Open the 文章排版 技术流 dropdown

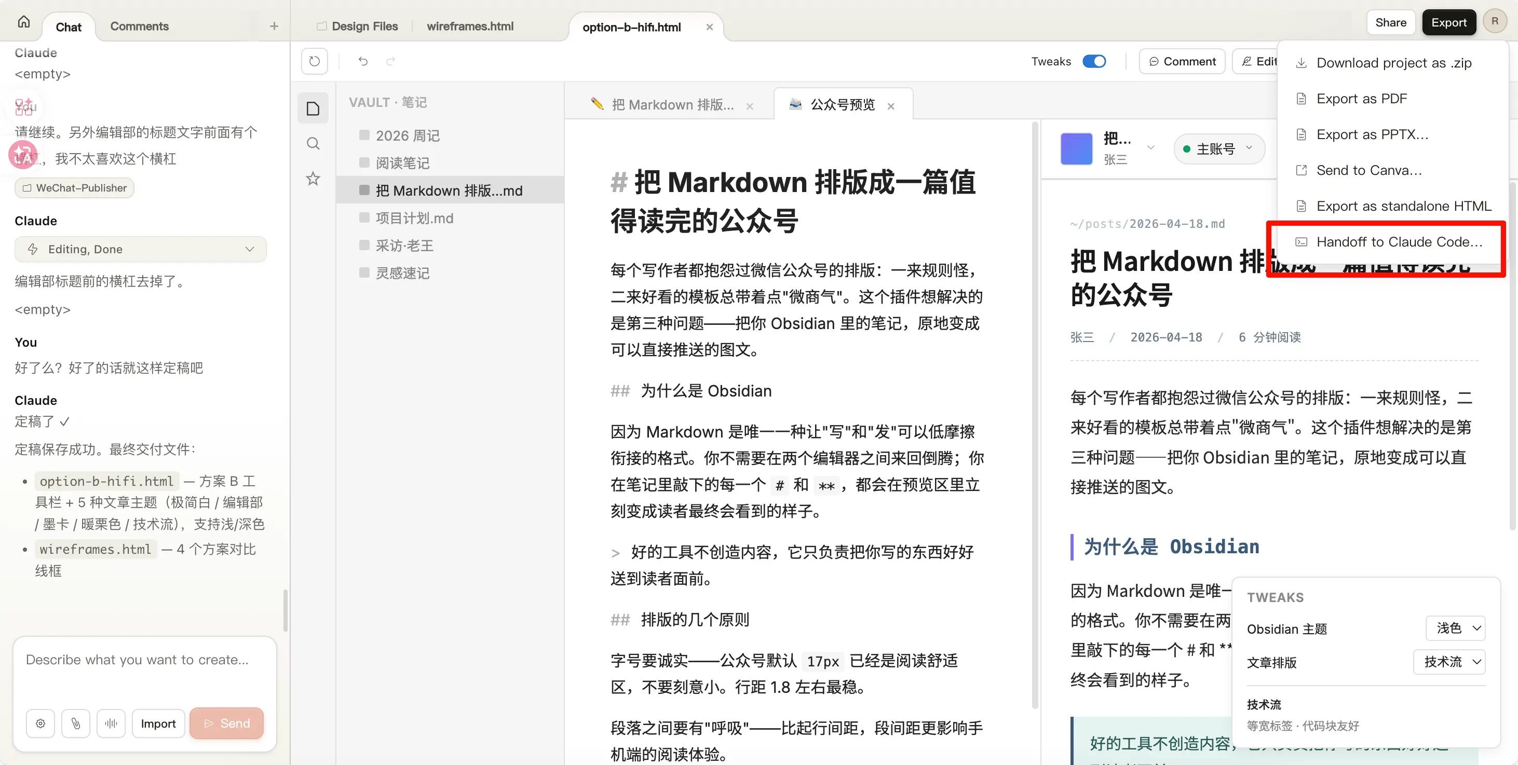(x=1449, y=662)
